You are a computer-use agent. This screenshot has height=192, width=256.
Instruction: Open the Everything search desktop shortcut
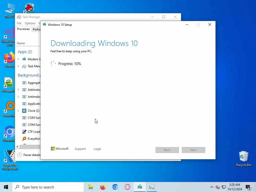coord(9,109)
